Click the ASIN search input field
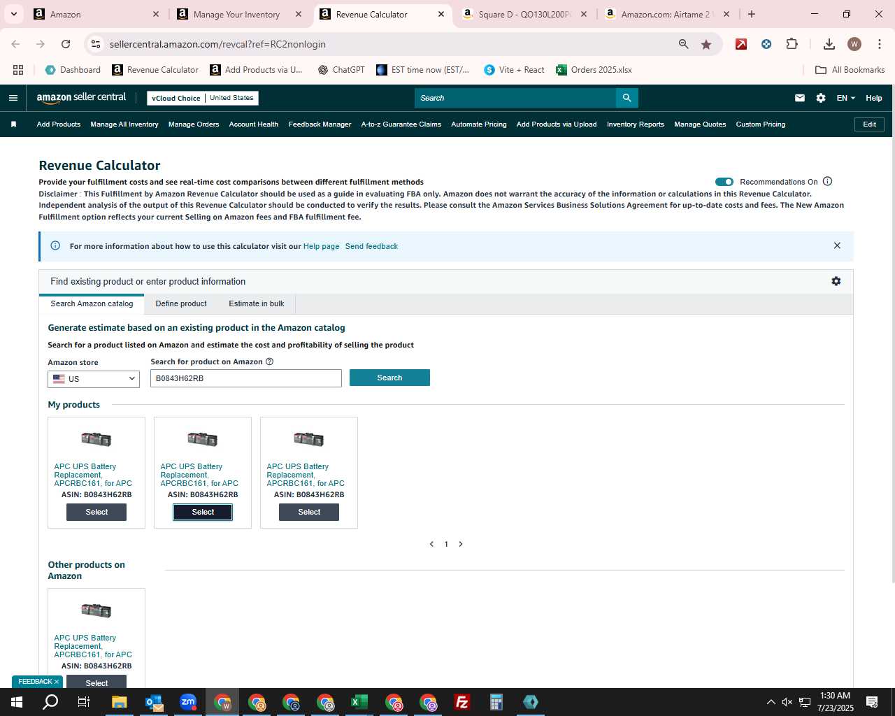This screenshot has height=716, width=895. tap(246, 378)
